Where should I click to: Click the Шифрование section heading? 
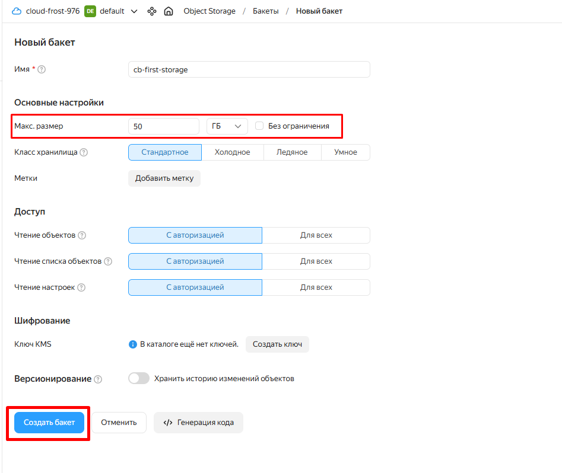point(42,321)
